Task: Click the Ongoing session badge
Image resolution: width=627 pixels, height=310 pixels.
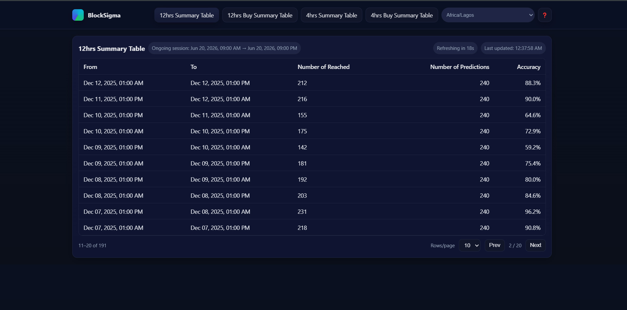Action: click(224, 48)
